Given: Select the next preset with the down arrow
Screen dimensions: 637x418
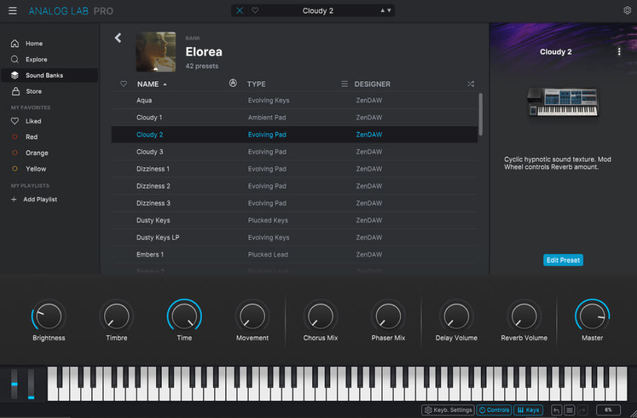Looking at the screenshot, I should coord(389,10).
